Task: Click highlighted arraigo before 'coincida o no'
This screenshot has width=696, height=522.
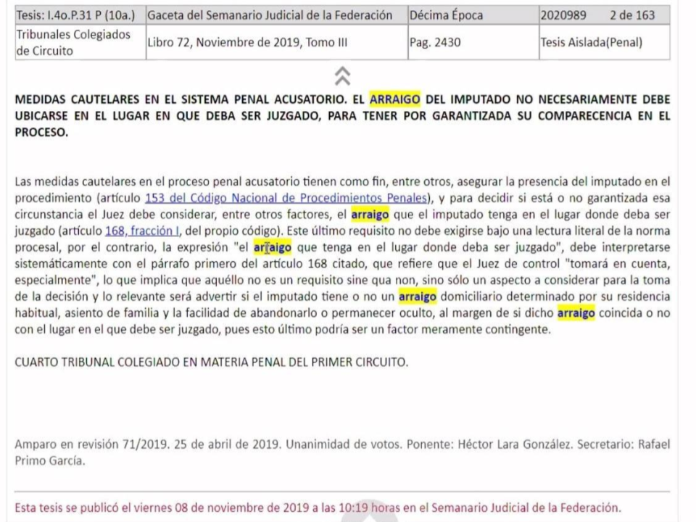Action: tap(576, 313)
